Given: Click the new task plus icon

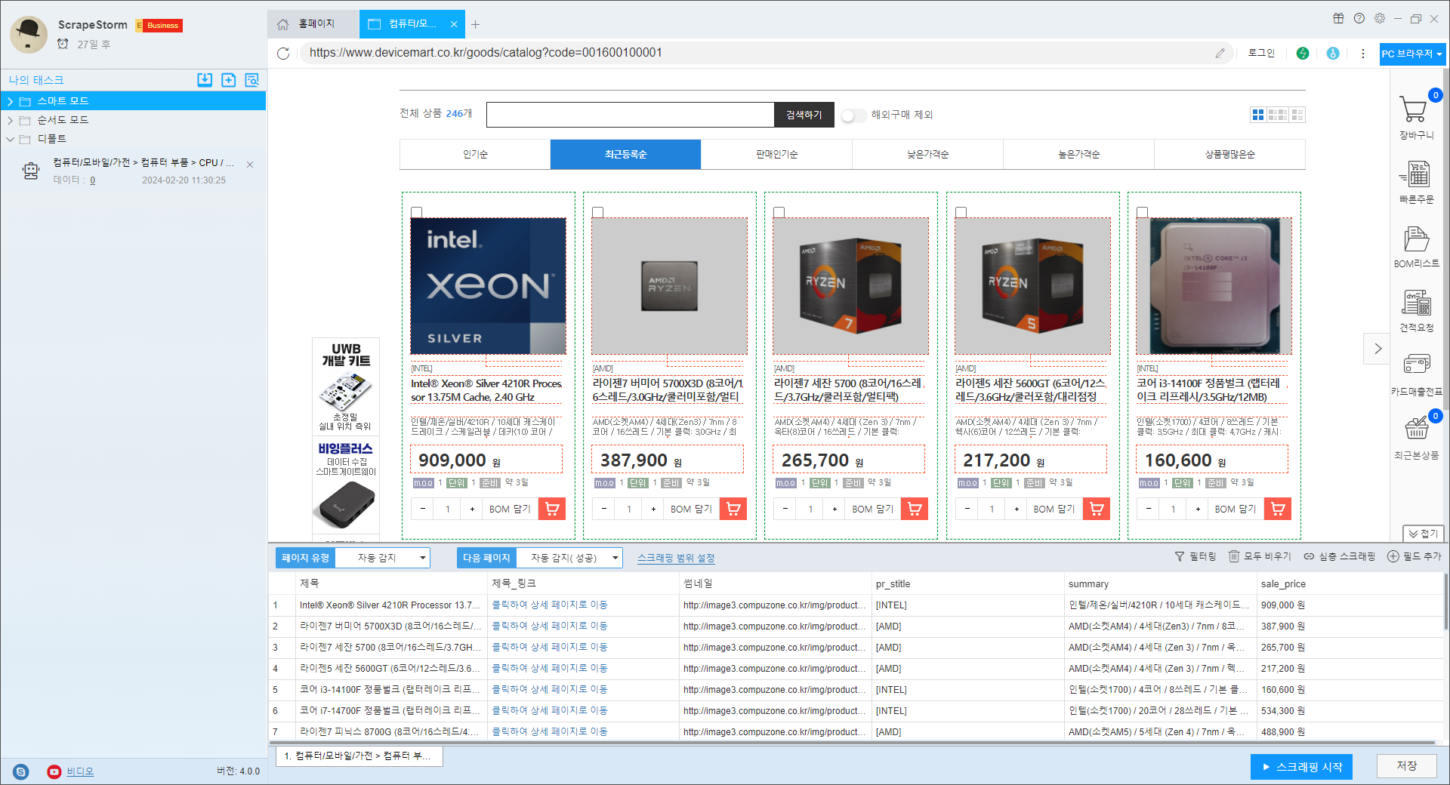Looking at the screenshot, I should click(x=229, y=80).
